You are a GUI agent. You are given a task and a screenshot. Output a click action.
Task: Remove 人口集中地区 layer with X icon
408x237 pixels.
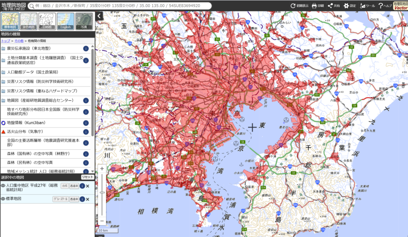tap(88, 186)
